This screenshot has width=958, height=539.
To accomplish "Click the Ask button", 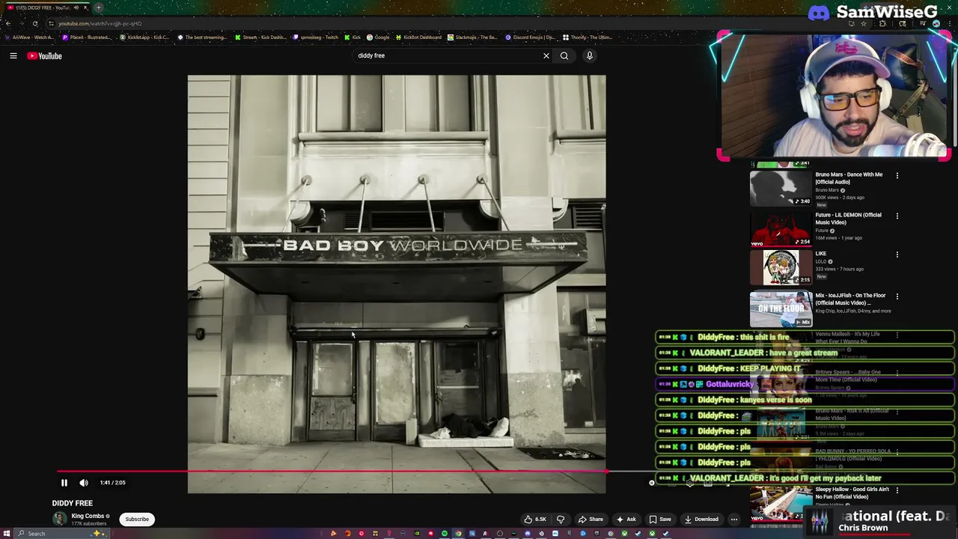I will 626,519.
